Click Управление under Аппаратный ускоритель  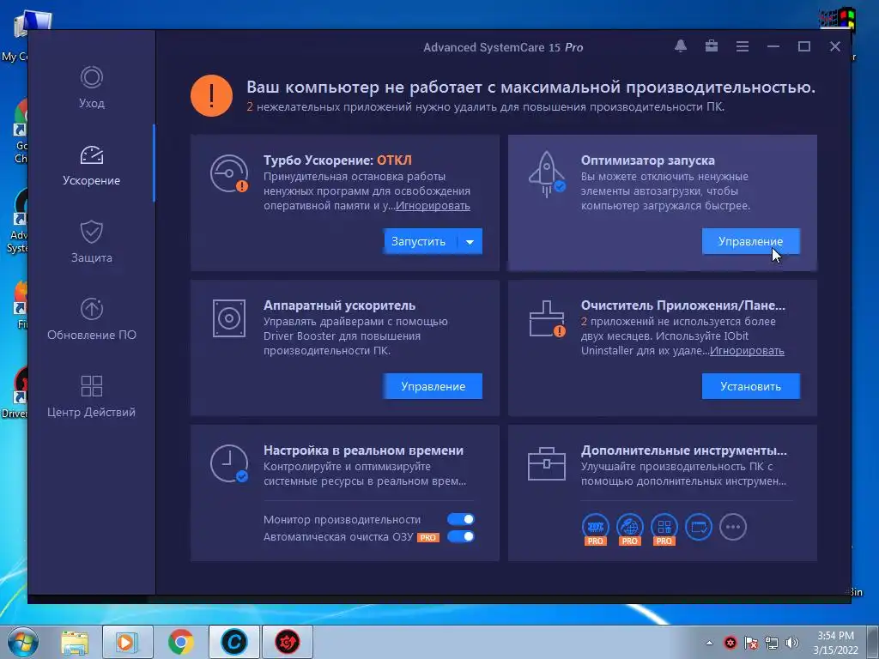433,386
